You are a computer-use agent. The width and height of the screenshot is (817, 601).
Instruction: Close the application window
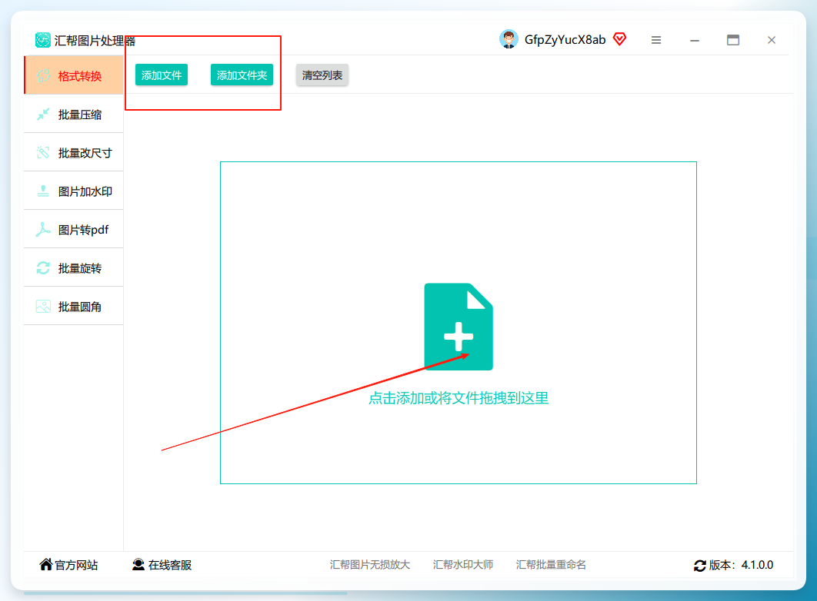[x=772, y=40]
